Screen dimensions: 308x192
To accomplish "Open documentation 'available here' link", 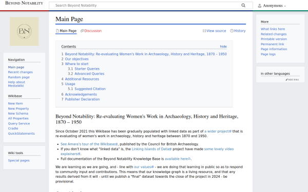I will pyautogui.click(x=178, y=159).
